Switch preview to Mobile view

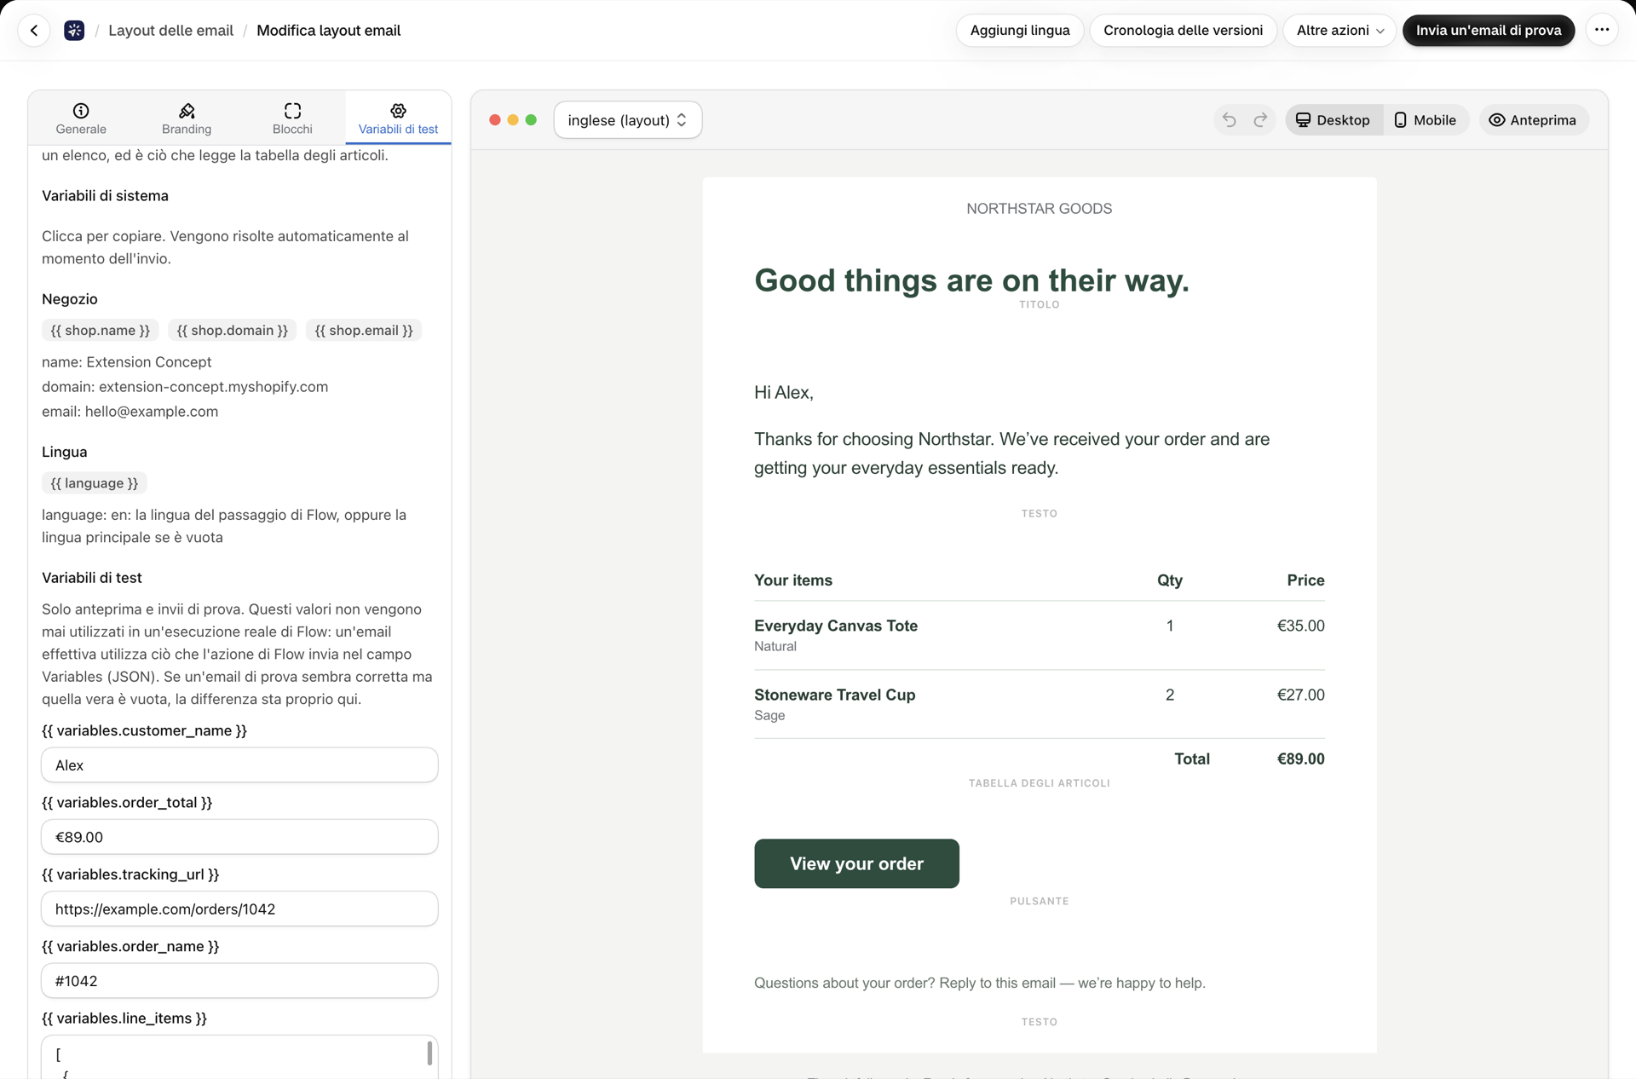pyautogui.click(x=1425, y=120)
